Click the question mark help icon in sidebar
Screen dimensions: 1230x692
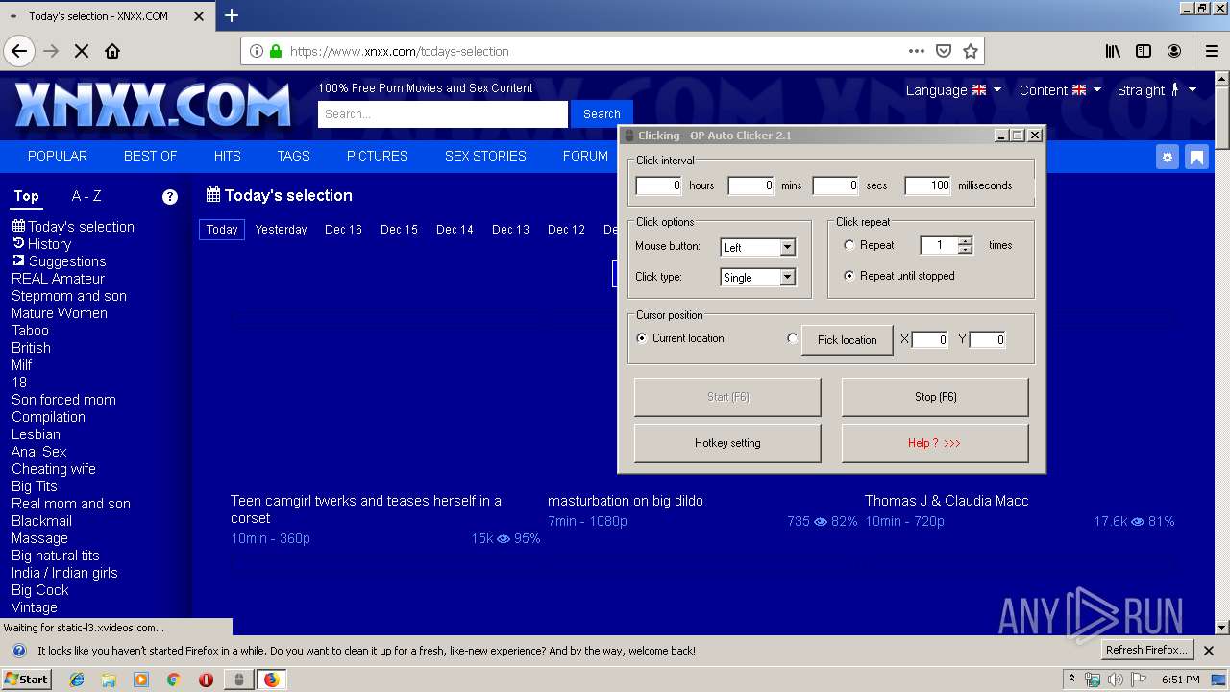click(x=170, y=197)
